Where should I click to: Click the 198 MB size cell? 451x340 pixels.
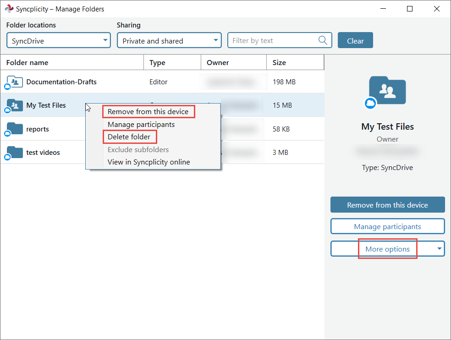click(284, 82)
